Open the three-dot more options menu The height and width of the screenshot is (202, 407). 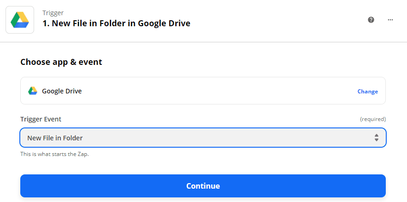click(x=390, y=20)
